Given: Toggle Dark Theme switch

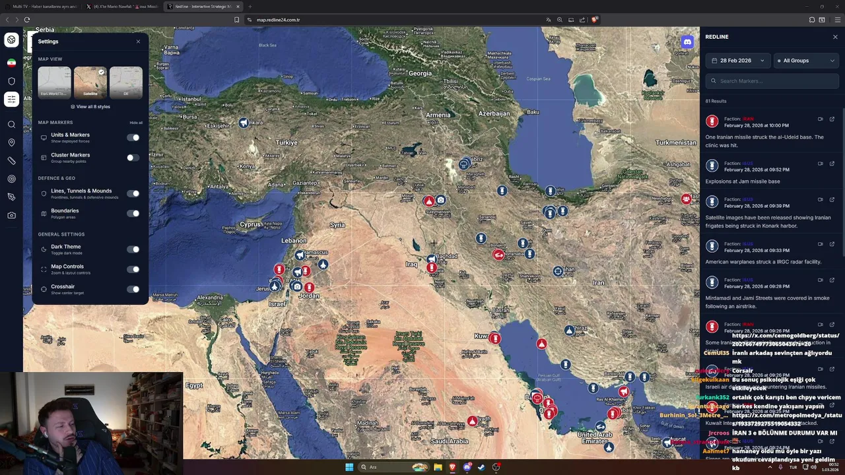Looking at the screenshot, I should 133,249.
